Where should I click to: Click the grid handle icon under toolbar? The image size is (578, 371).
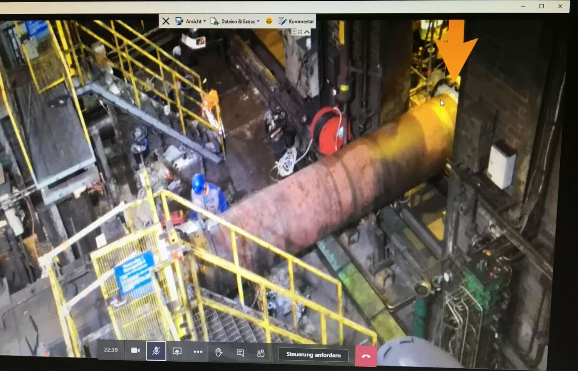(294, 32)
